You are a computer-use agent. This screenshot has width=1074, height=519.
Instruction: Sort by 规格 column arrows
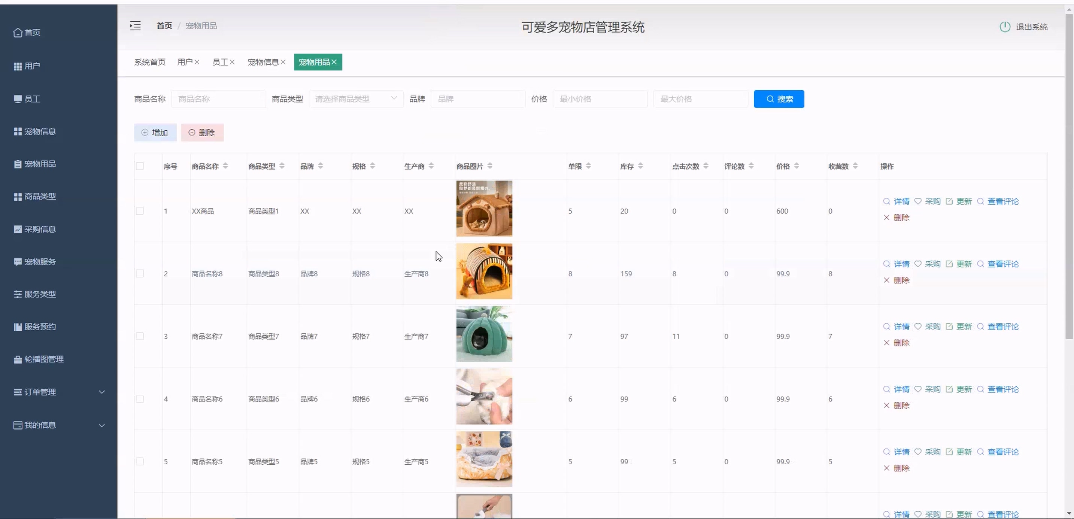(x=372, y=166)
